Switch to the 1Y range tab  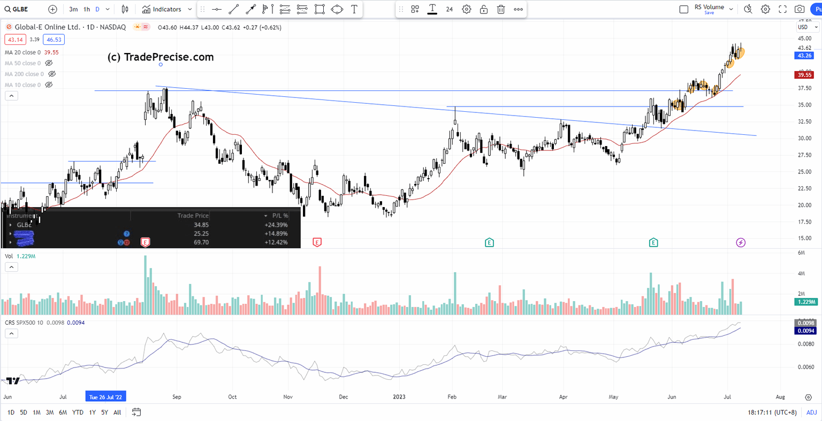pyautogui.click(x=92, y=412)
